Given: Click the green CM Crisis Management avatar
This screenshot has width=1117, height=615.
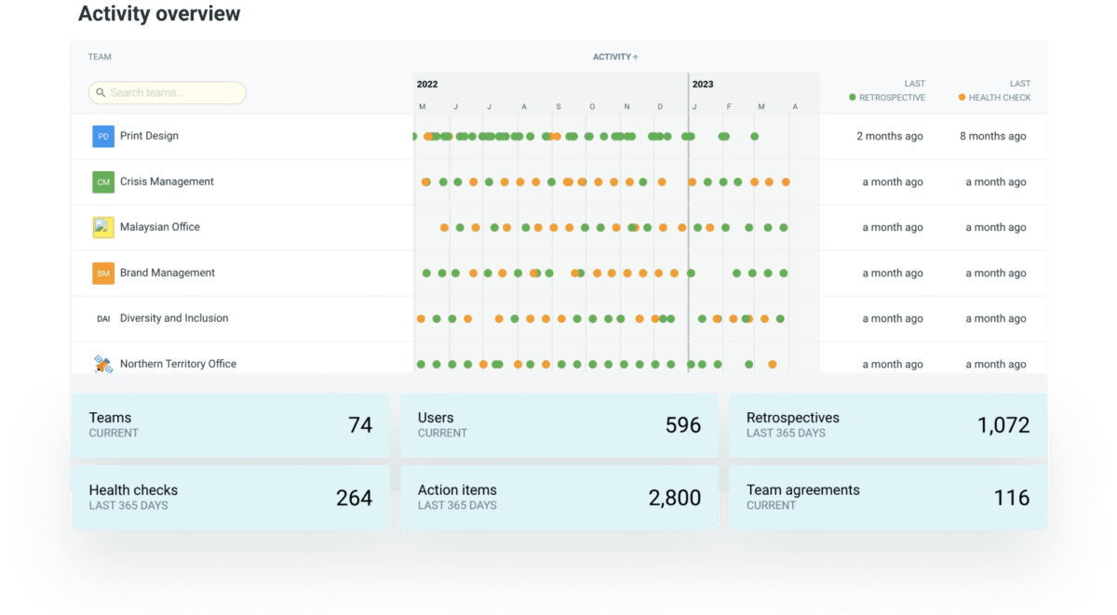Looking at the screenshot, I should (x=103, y=181).
